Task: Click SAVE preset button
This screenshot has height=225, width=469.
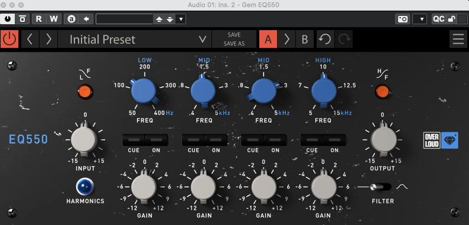Action: click(x=234, y=35)
